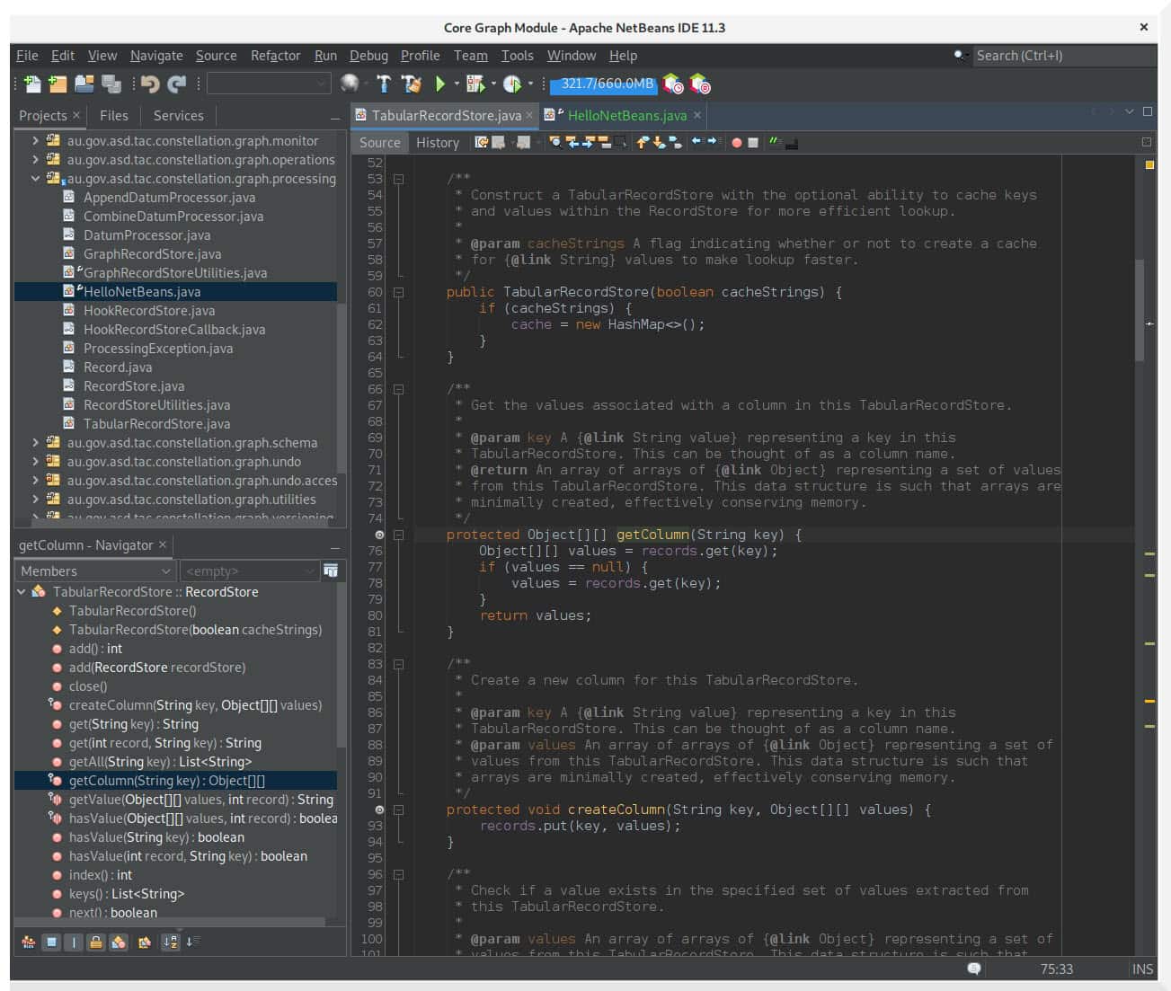Click Clean and Build hammer-broom icon

[x=412, y=84]
